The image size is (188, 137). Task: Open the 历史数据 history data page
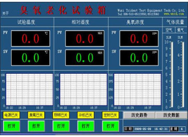[171, 115]
